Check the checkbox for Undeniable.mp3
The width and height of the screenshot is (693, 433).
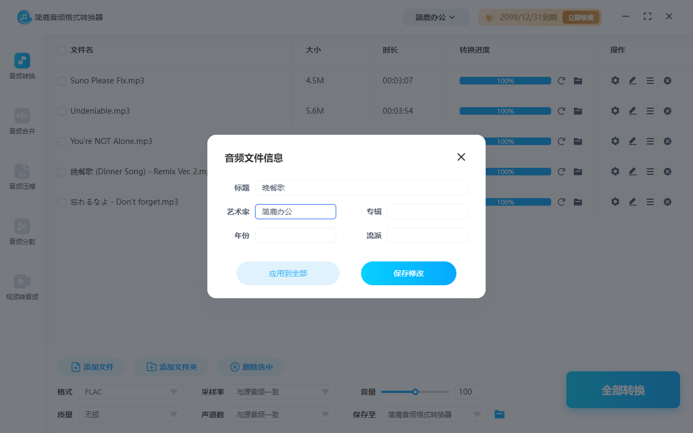pyautogui.click(x=61, y=110)
